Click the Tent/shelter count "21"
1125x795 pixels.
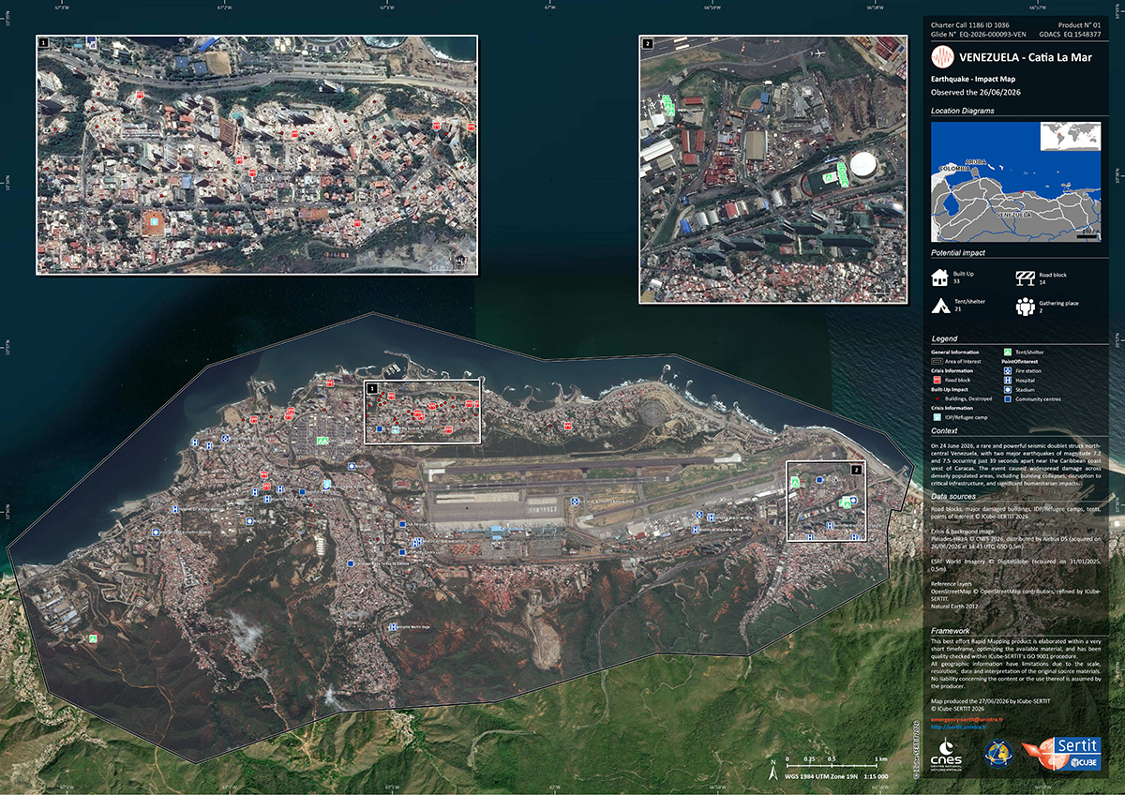pos(959,309)
